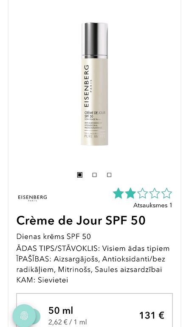Open the Eisenberg cream bottle image
Viewport: 189px width, 327px height.
94,84
